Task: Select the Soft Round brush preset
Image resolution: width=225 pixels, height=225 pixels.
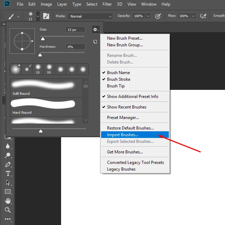Action: [46, 88]
